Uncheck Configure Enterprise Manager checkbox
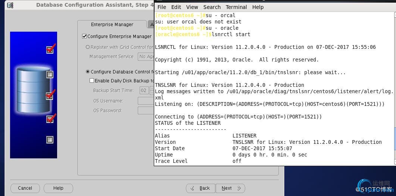Viewport: 396px width, 196px height. (x=85, y=36)
